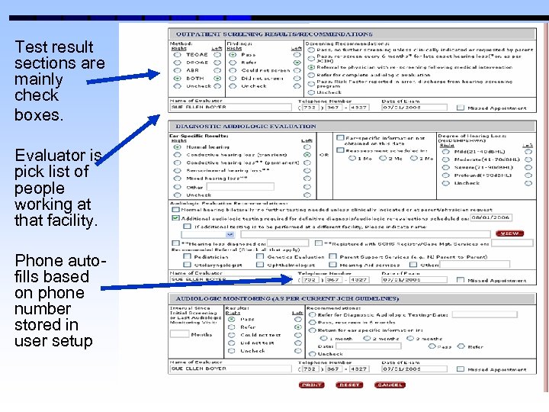Choose Profound (+90dBHL) for left ear
The width and height of the screenshot is (549, 412).
[528, 175]
